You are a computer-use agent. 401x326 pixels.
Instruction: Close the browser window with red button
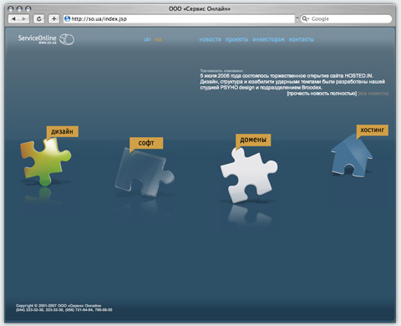point(11,8)
